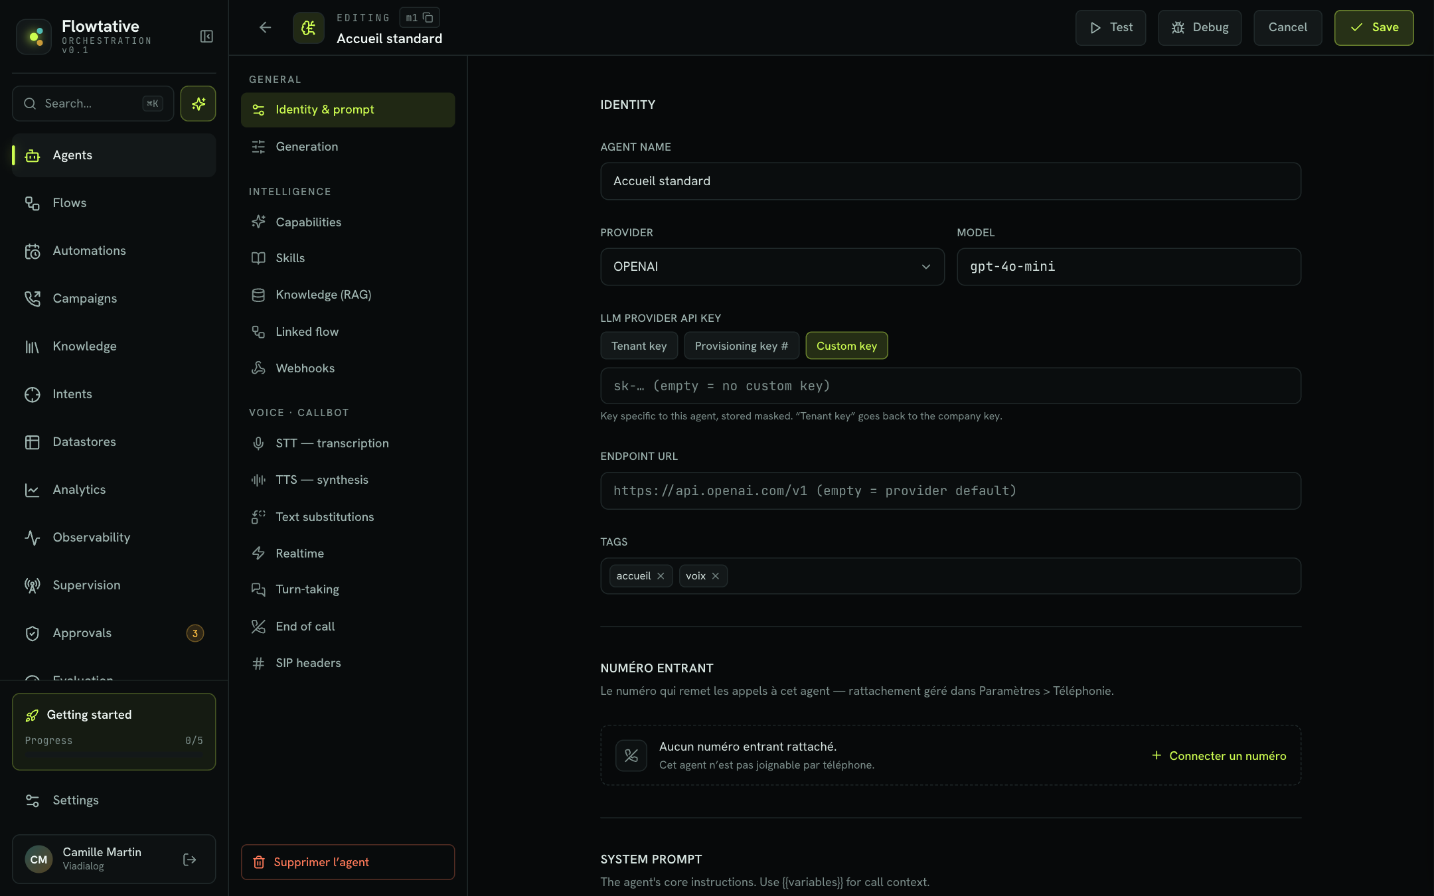The image size is (1434, 896).
Task: Select Custom key option
Action: [x=846, y=346]
